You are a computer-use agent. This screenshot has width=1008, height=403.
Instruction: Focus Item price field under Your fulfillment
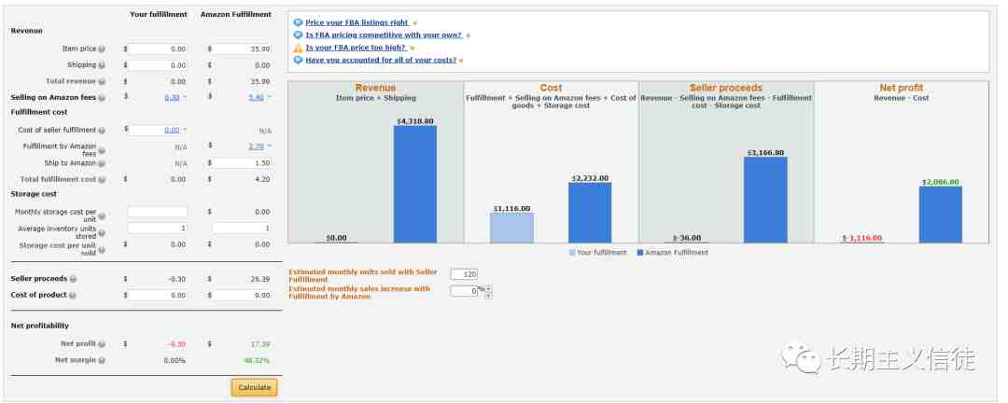[158, 49]
